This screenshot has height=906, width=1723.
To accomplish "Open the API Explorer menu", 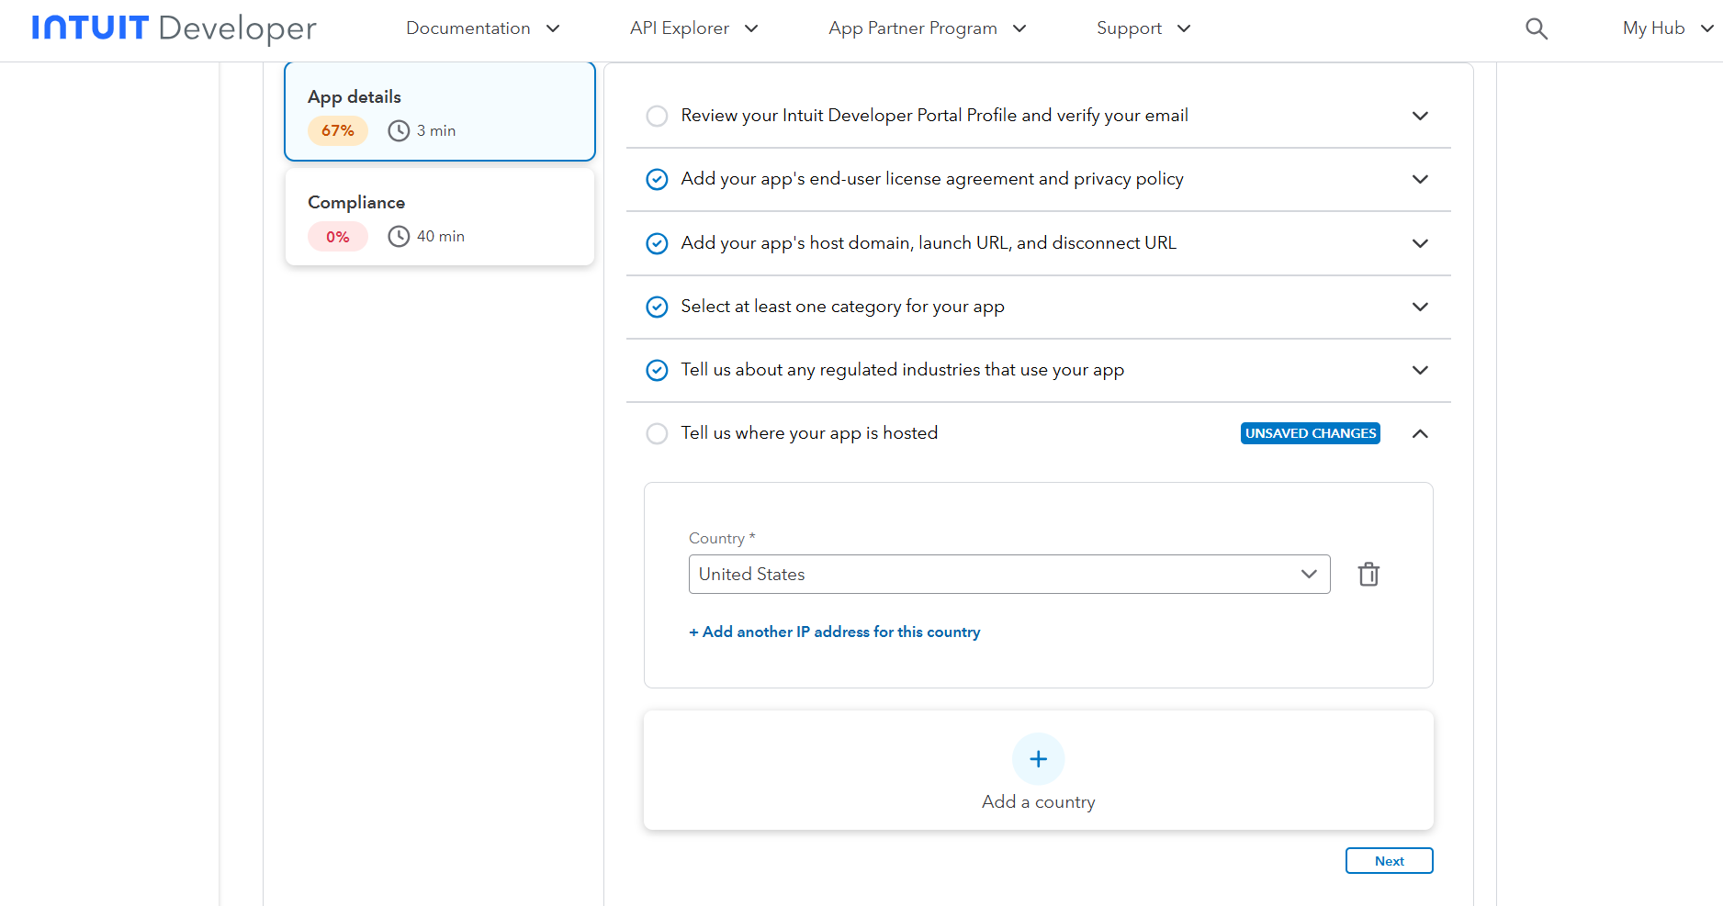I will point(693,28).
